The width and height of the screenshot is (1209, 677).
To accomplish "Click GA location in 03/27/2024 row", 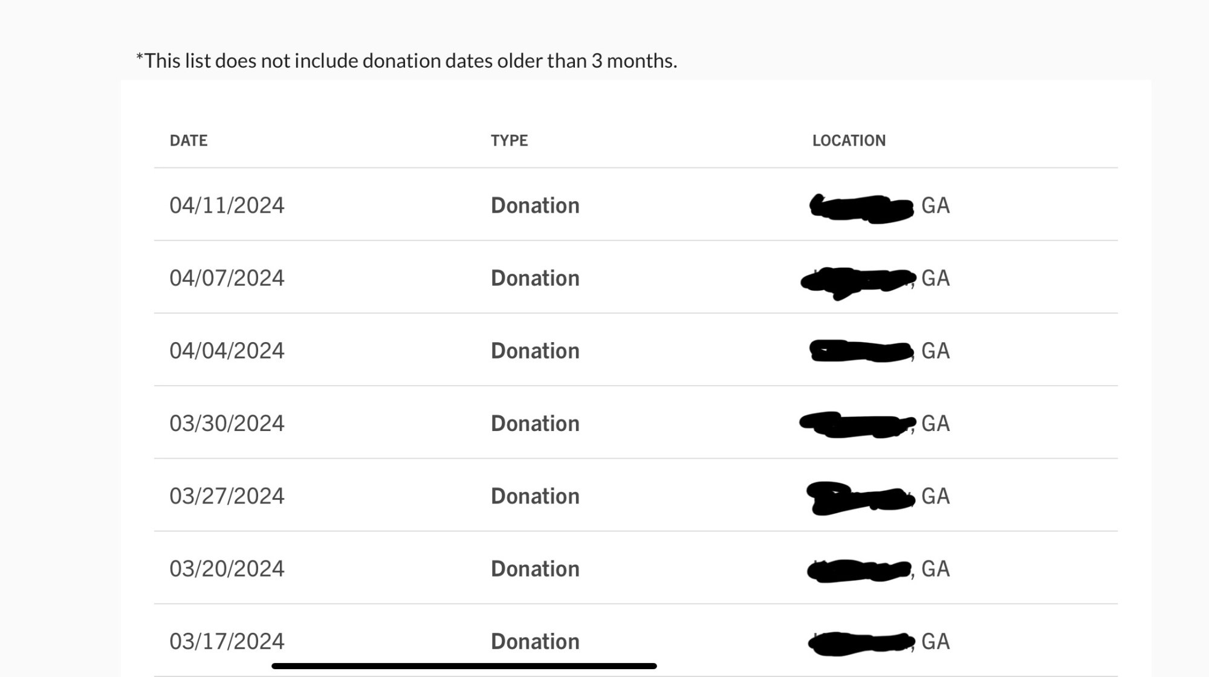I will tap(935, 496).
